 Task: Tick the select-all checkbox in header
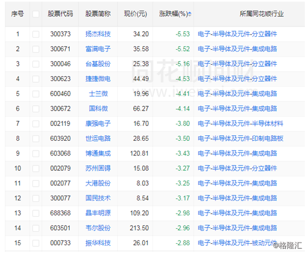36,14
